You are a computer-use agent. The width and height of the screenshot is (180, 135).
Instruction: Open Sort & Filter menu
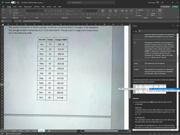point(148,12)
